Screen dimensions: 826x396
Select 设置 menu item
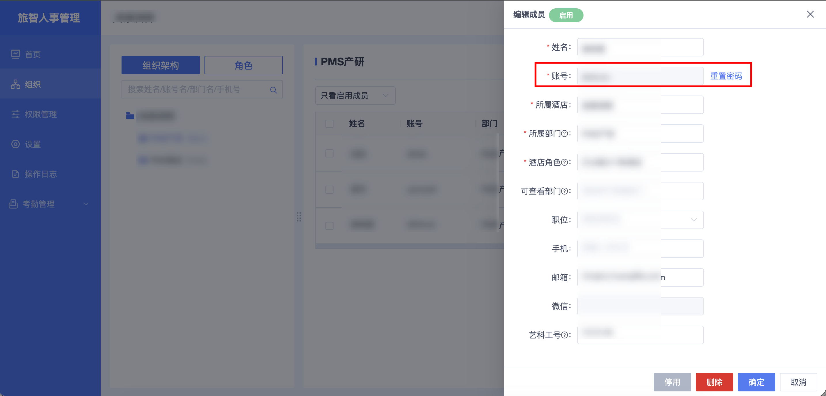coord(50,144)
